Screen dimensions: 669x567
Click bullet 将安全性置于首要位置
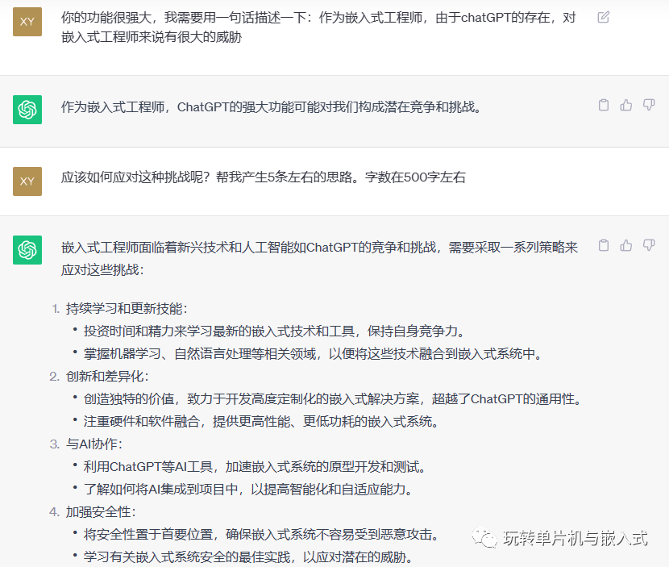[261, 535]
